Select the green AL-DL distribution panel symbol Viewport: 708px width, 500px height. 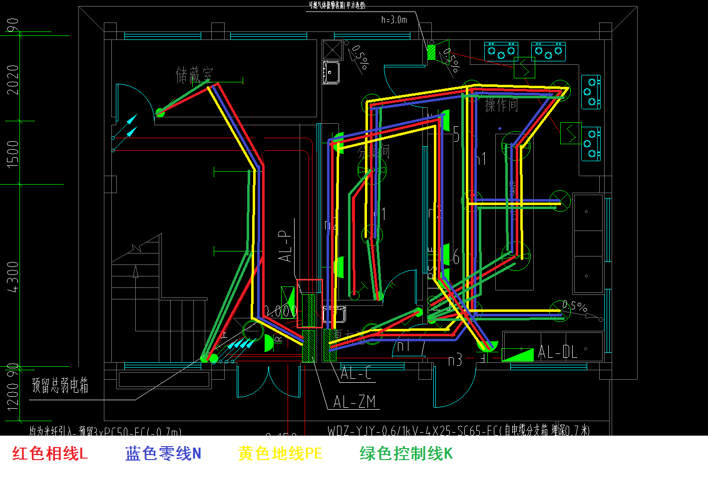[518, 354]
